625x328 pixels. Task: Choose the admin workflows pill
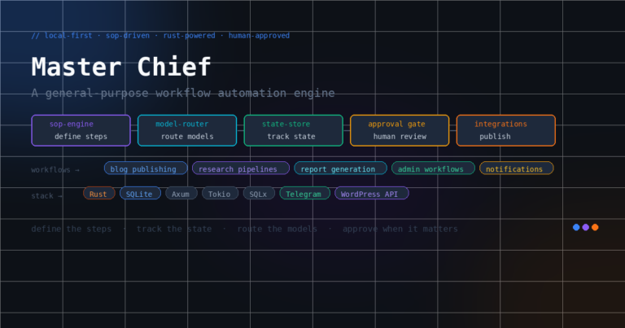[x=433, y=168]
